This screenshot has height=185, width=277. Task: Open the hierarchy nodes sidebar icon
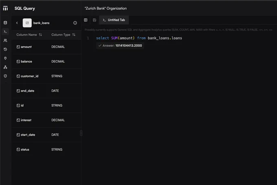5,67
